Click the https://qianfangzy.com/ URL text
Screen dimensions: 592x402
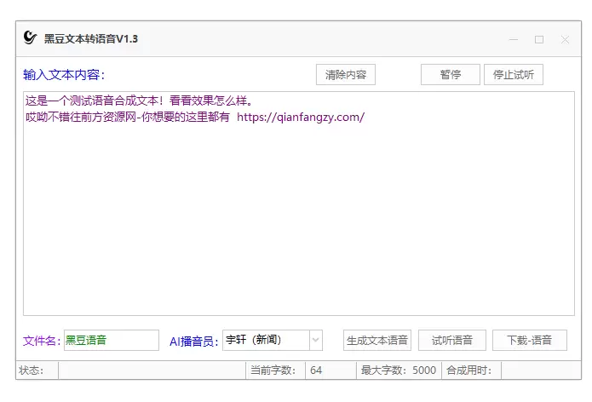pyautogui.click(x=301, y=117)
